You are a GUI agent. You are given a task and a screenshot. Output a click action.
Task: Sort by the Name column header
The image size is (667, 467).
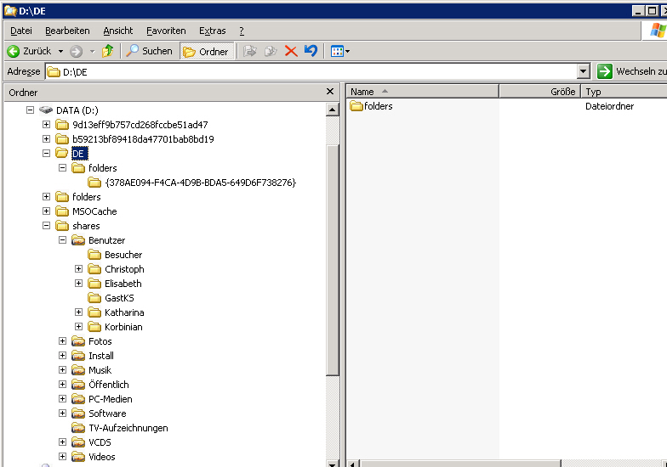(422, 92)
